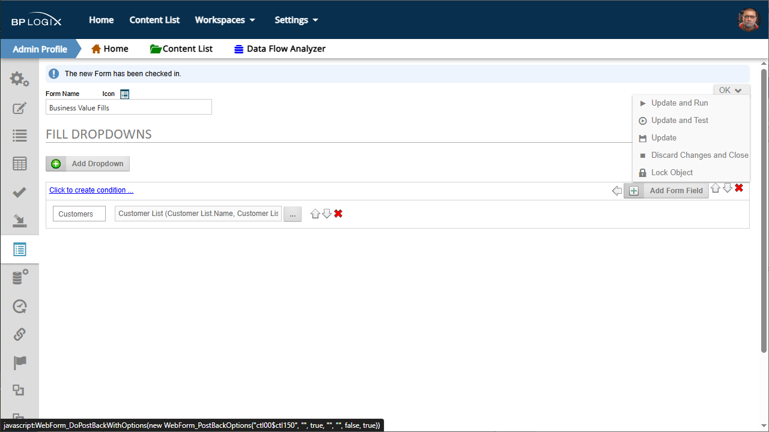
Task: Click the Add Dropdown button
Action: click(88, 164)
